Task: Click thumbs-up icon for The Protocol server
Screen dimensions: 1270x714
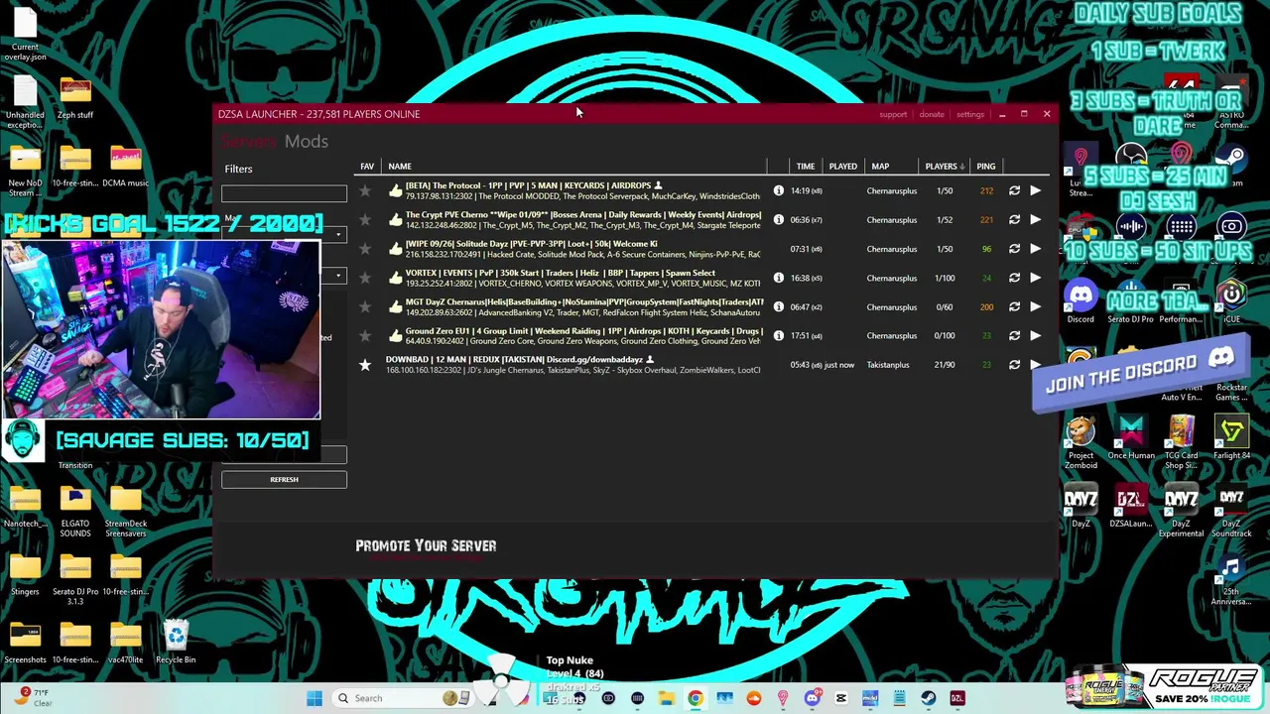Action: point(395,190)
